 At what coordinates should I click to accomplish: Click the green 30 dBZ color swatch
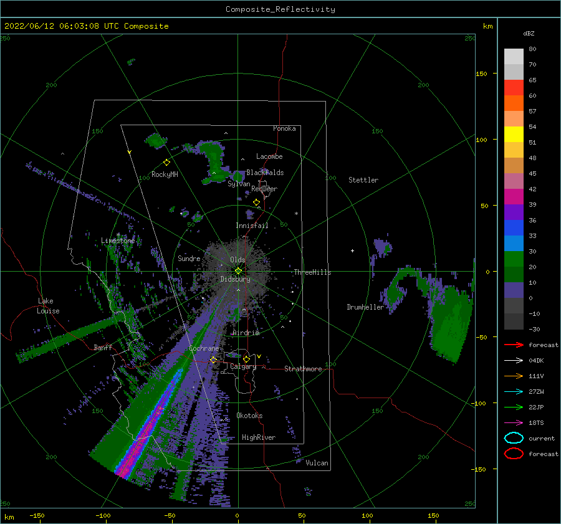[x=514, y=259]
